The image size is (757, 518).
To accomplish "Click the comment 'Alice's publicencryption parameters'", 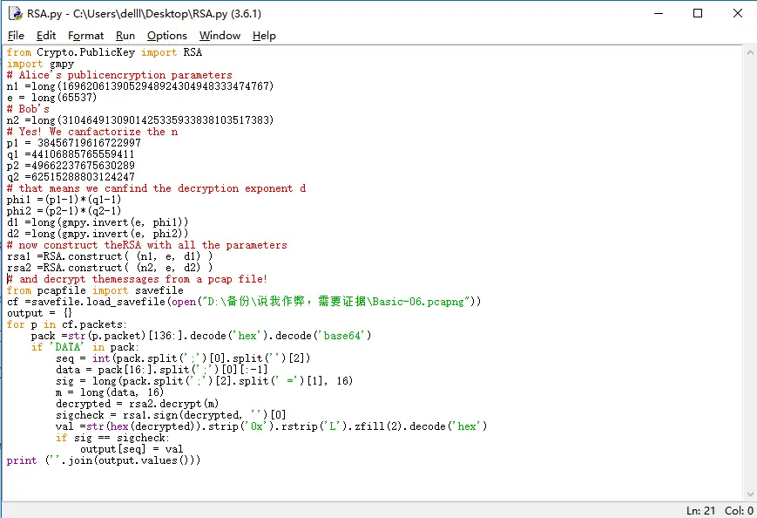I will [x=119, y=75].
